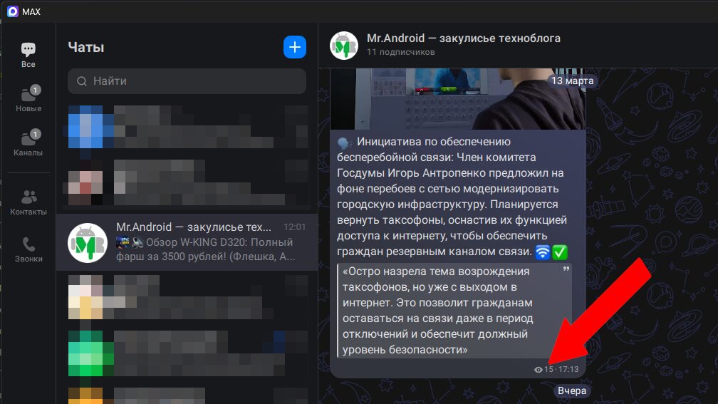Click the Найти search field
The height and width of the screenshot is (404, 718).
point(187,81)
